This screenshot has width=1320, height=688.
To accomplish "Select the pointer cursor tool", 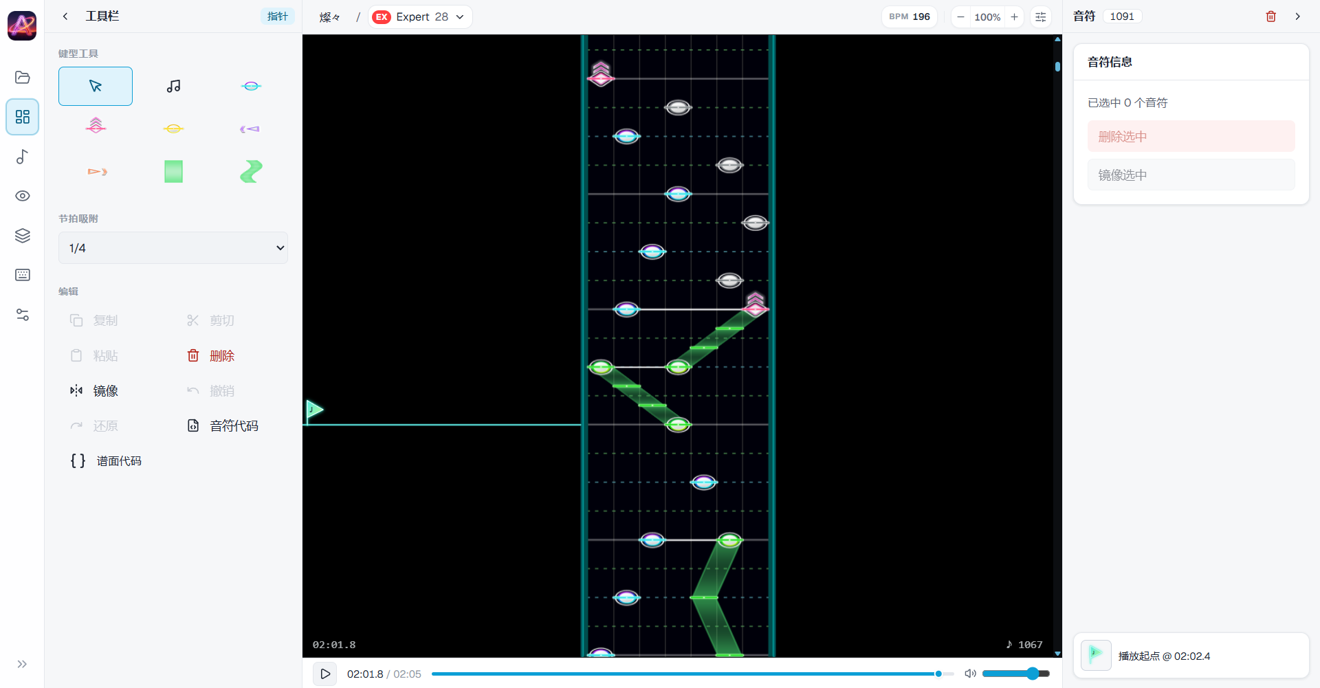I will 96,86.
